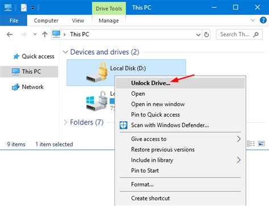Switch to the details view layout
Image resolution: width=269 pixels, height=206 pixels.
[251, 143]
